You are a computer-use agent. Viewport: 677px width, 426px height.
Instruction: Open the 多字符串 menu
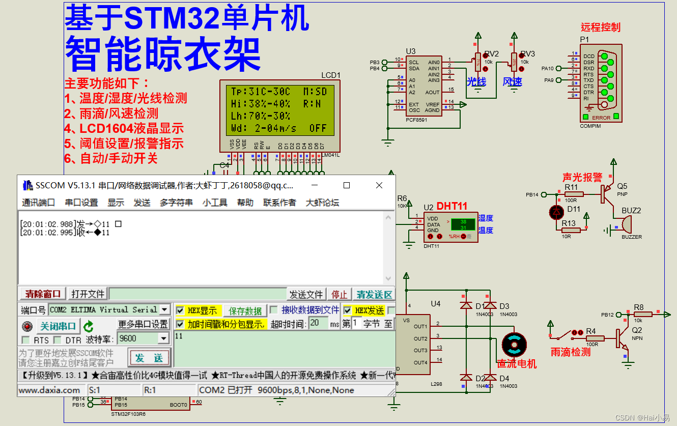tap(176, 203)
